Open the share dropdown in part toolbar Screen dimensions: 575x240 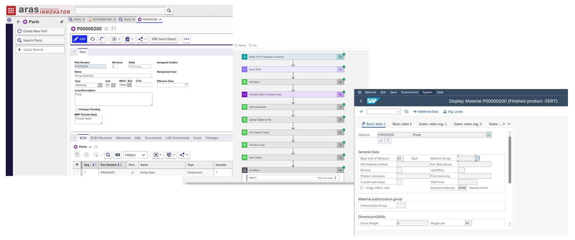pyautogui.click(x=142, y=39)
